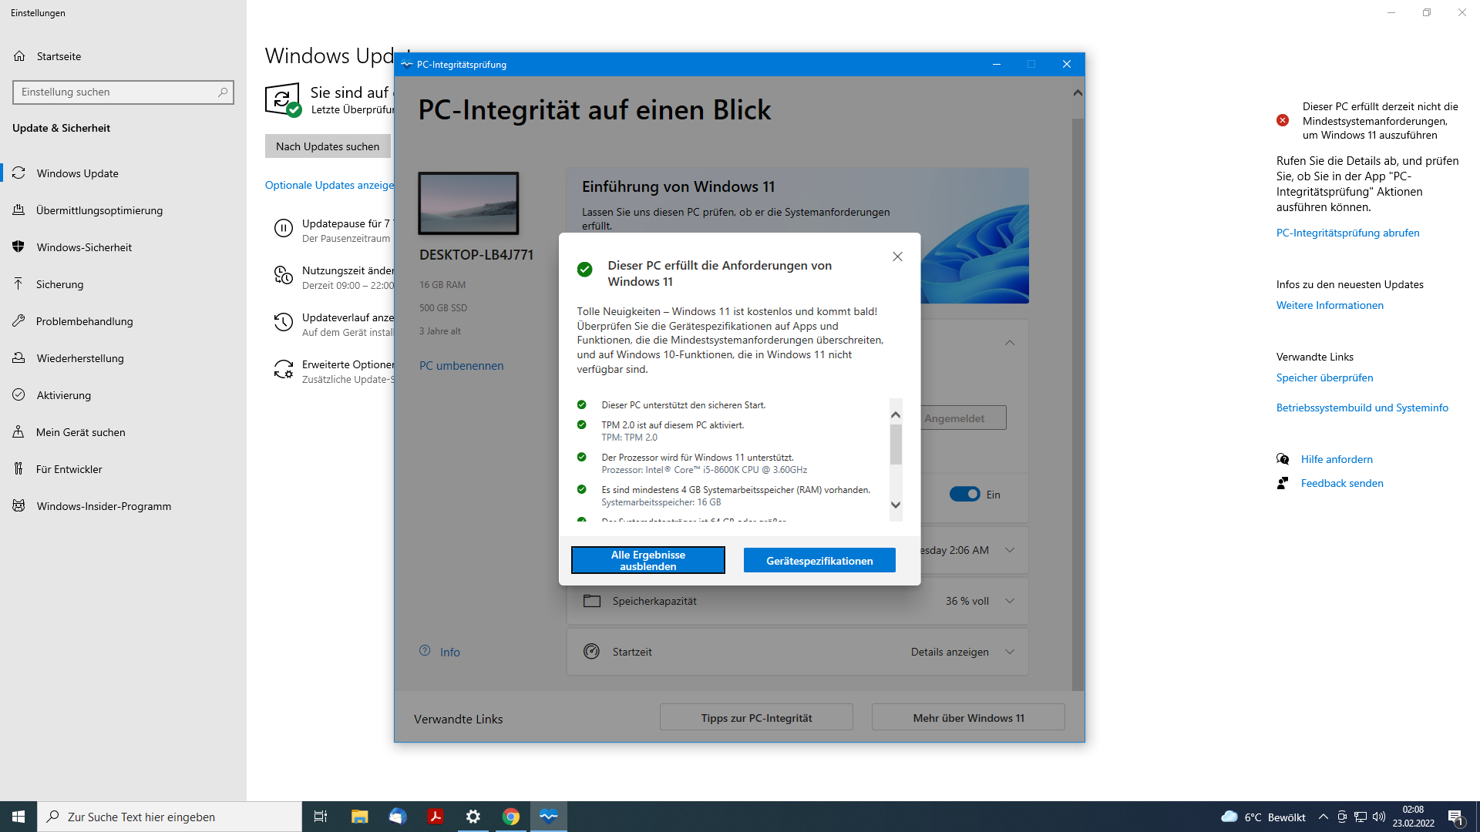This screenshot has height=832, width=1480.
Task: Collapse the section with upward chevron
Action: tap(1010, 343)
